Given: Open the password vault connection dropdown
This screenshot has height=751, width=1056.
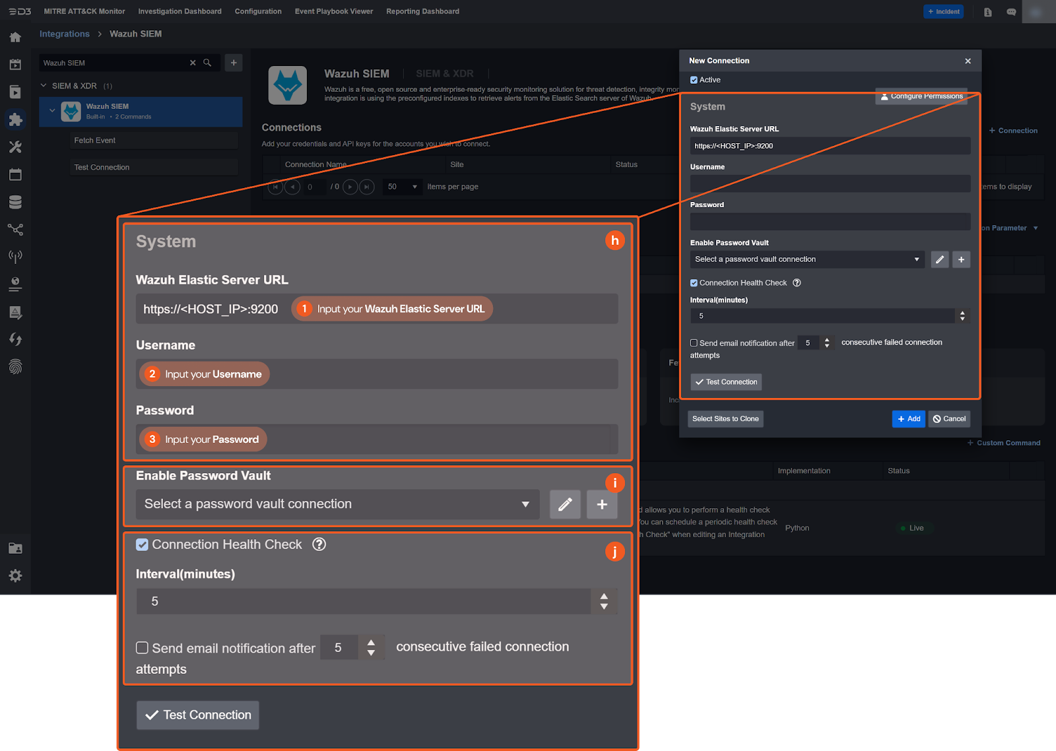Looking at the screenshot, I should pos(807,259).
